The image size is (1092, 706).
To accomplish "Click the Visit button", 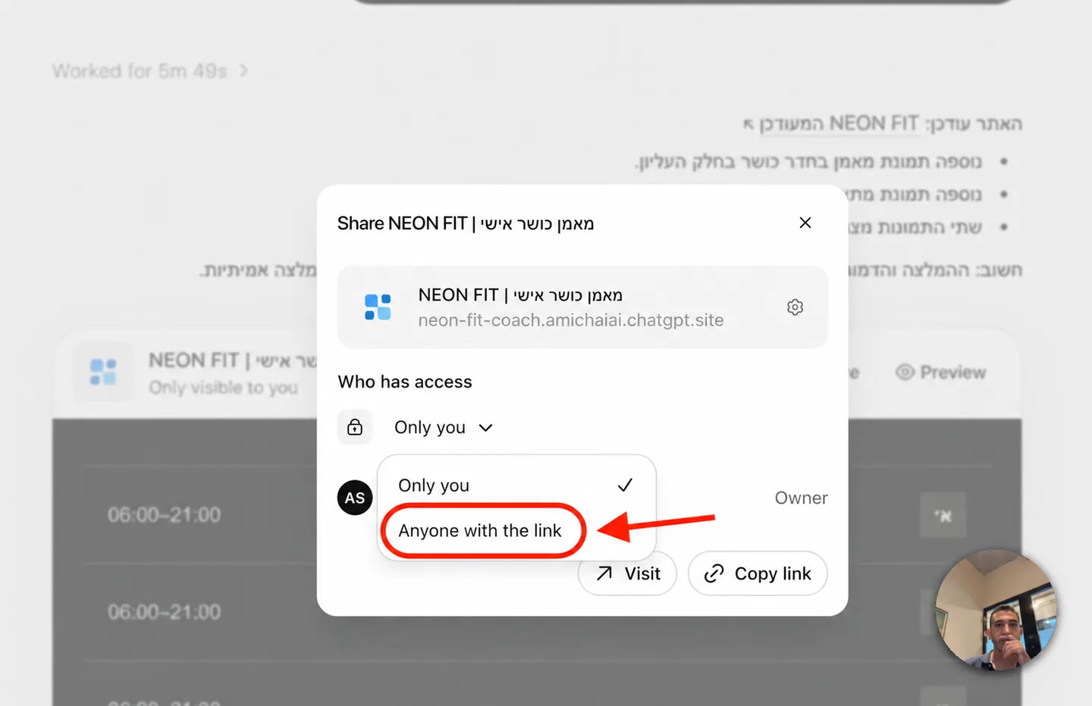I will (x=627, y=573).
